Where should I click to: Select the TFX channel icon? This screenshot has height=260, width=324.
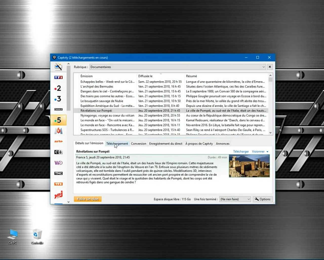(x=58, y=184)
